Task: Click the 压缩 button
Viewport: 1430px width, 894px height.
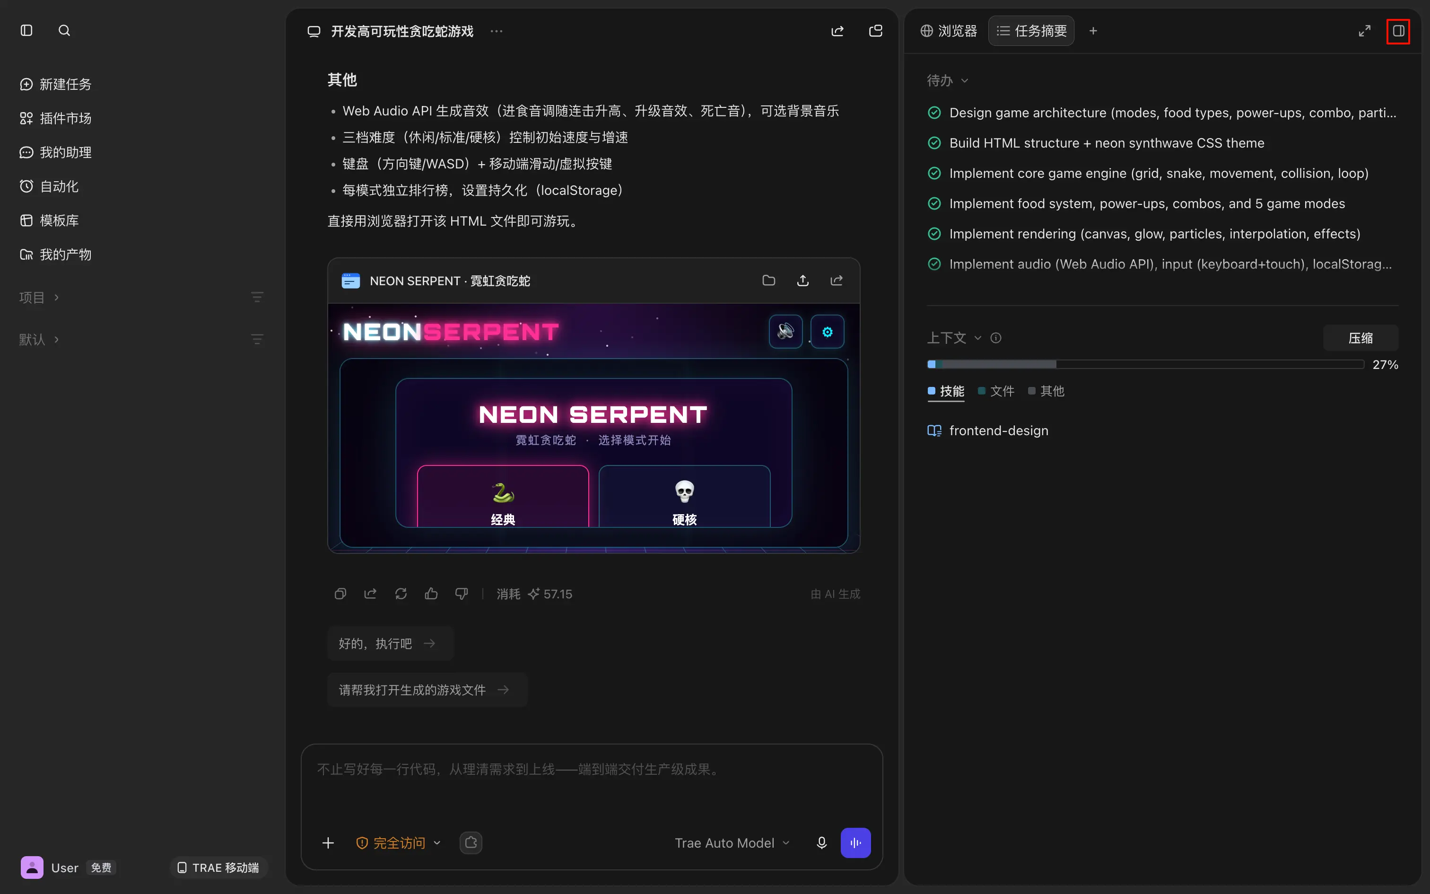Action: pyautogui.click(x=1360, y=338)
